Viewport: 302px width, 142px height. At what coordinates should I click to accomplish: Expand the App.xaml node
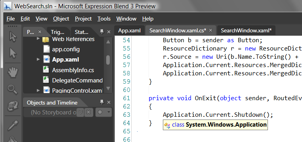(x=38, y=60)
